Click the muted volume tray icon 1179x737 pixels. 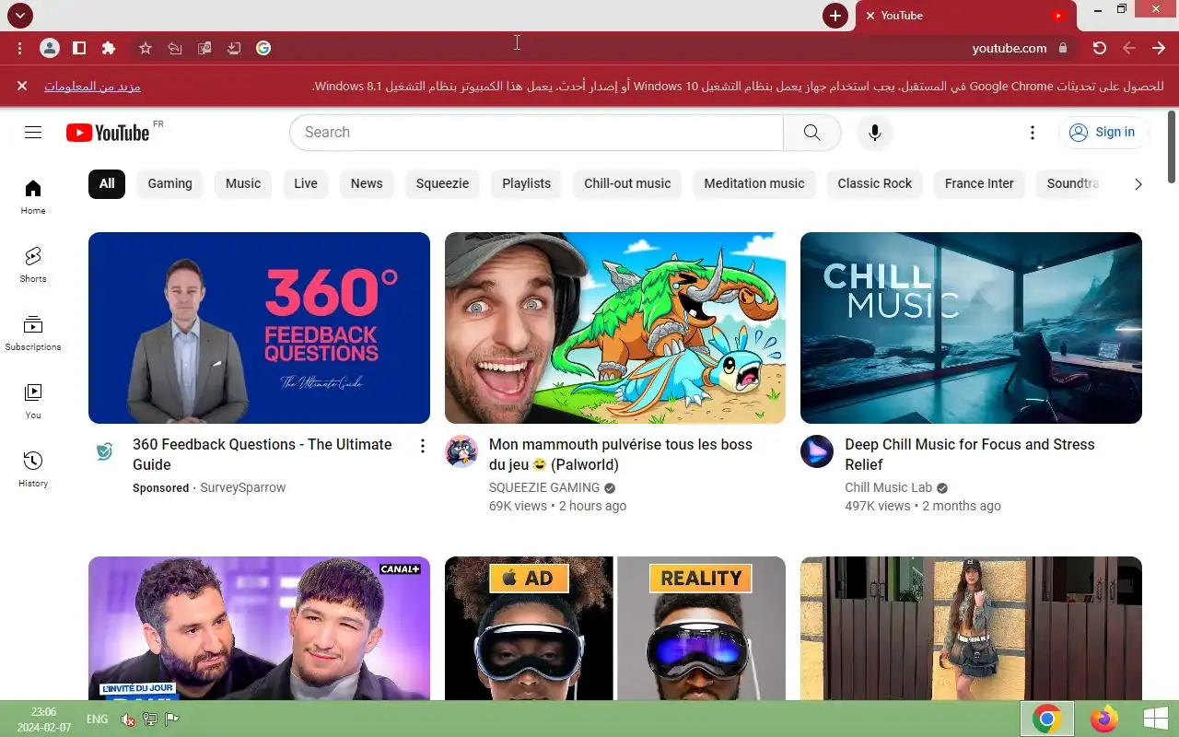(128, 719)
